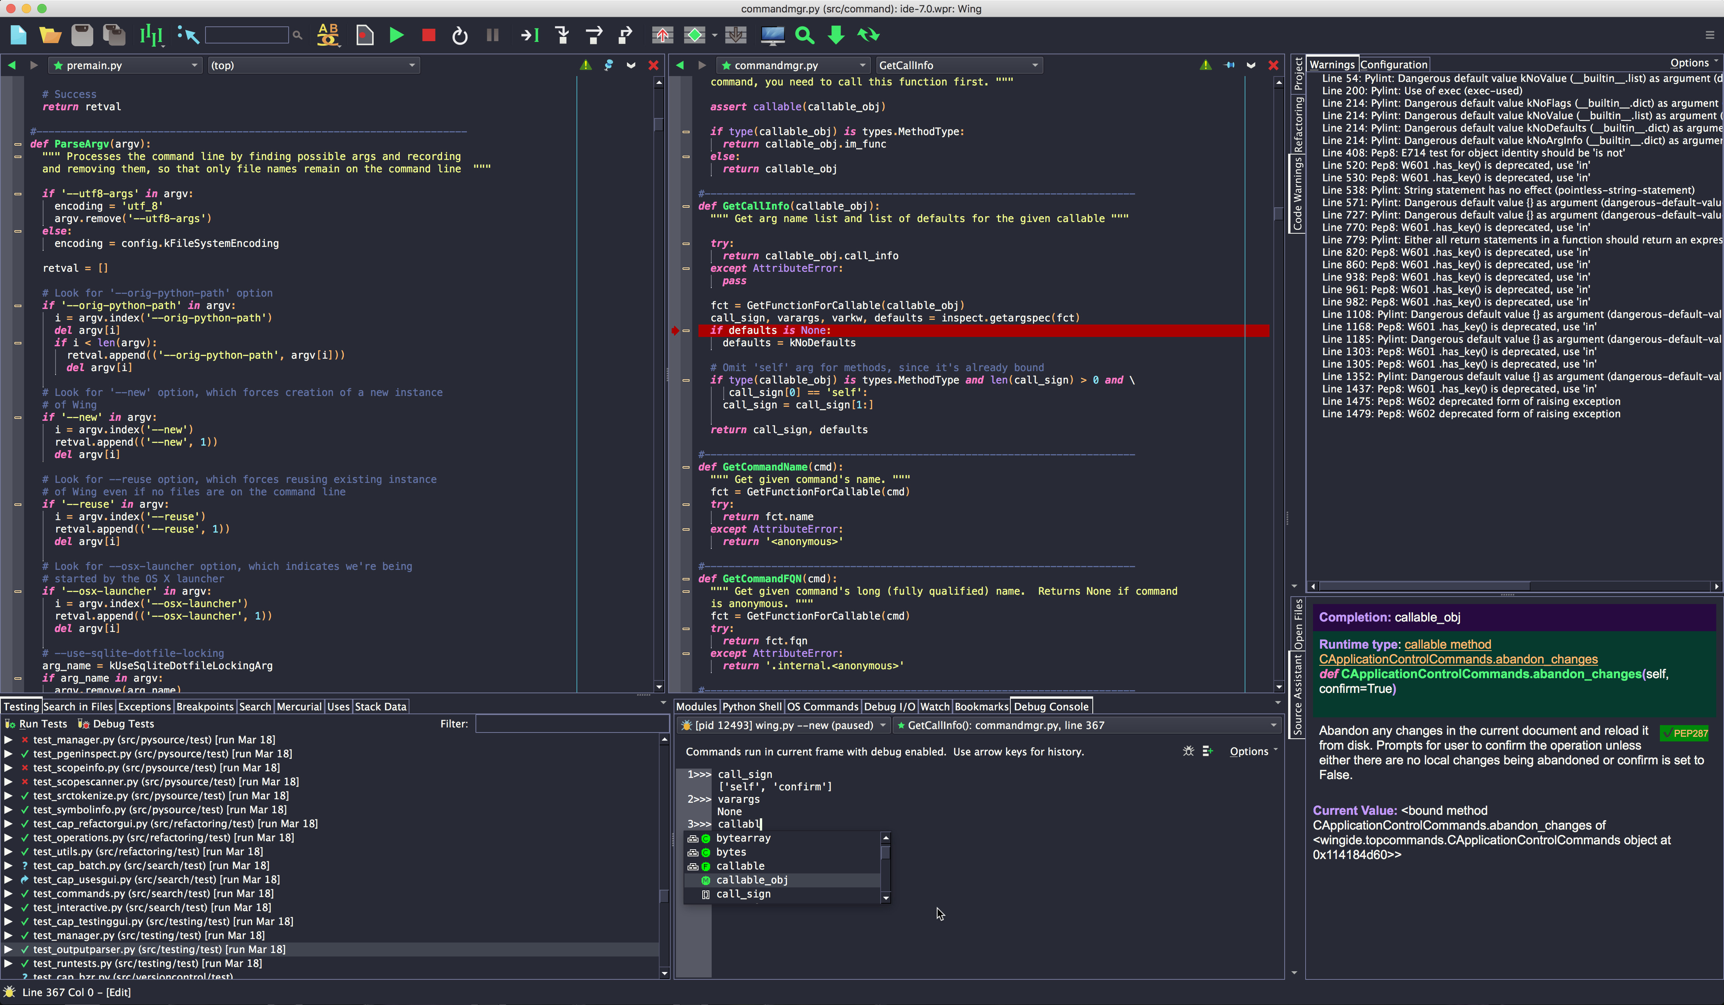
Task: Expand the test_commands.py test tree item
Action: 8,894
